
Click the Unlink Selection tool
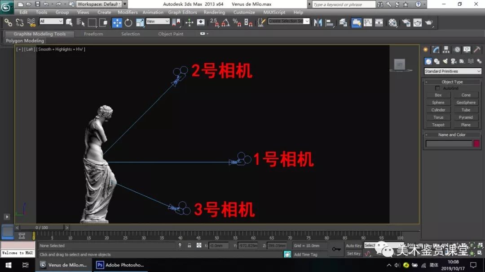coord(19,22)
